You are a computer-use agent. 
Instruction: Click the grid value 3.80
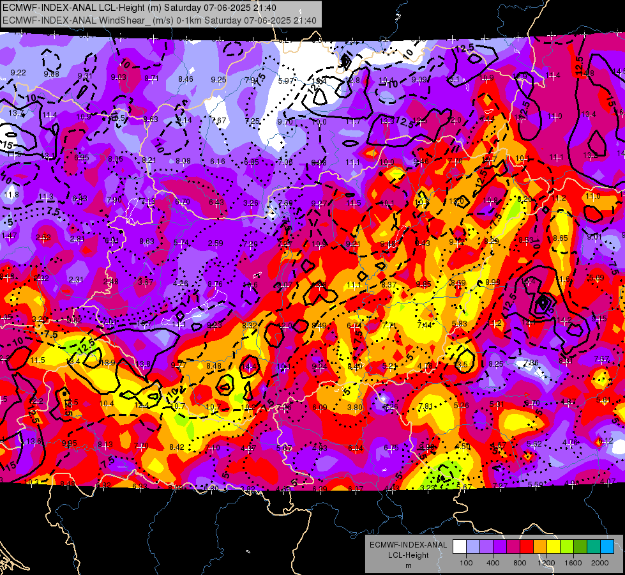pyautogui.click(x=355, y=408)
